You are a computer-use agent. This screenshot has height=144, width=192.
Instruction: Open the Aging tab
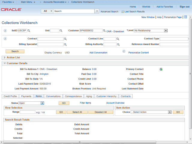(89, 96)
